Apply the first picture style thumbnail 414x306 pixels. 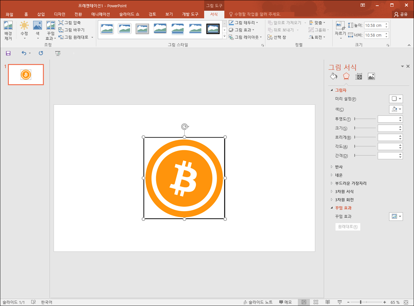pyautogui.click(x=107, y=29)
